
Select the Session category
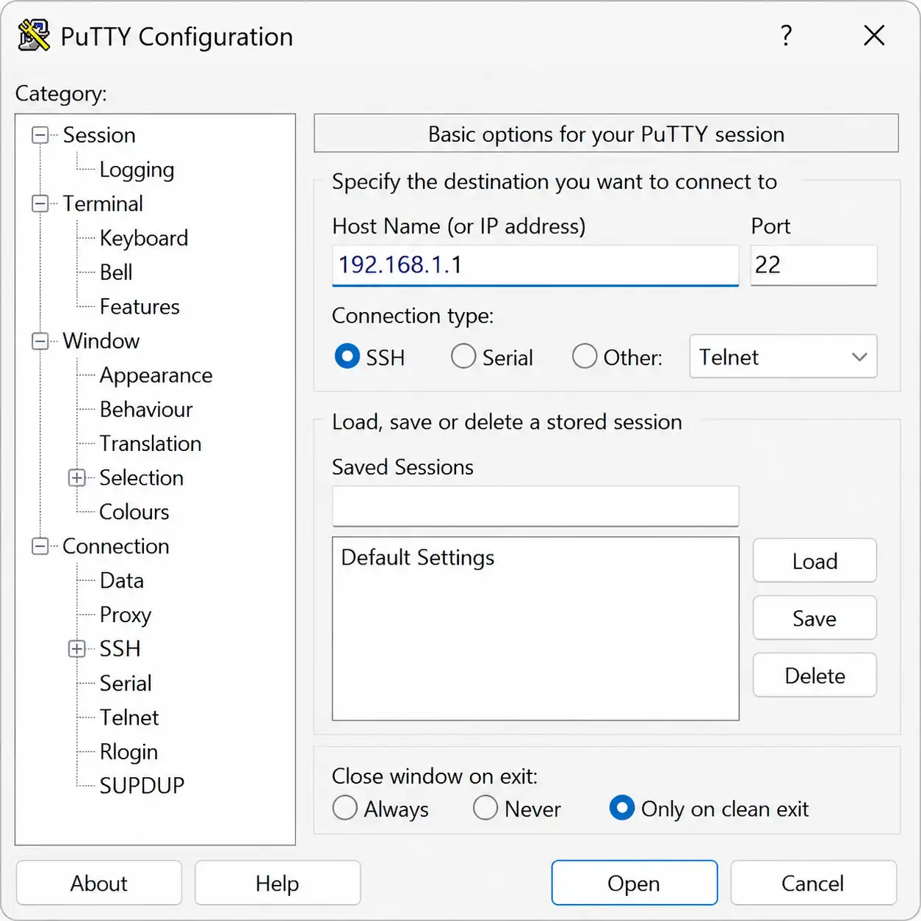(99, 135)
